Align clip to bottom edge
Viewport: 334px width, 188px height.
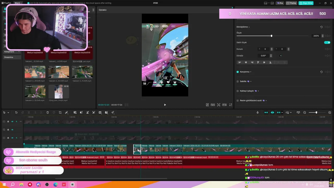click(x=270, y=62)
